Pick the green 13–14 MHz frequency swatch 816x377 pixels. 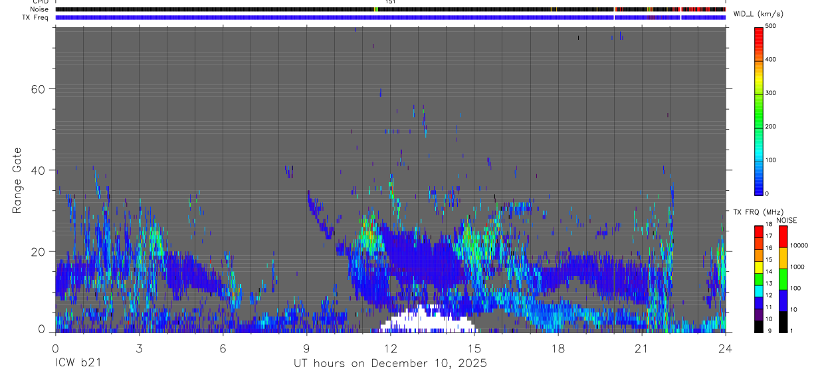pyautogui.click(x=759, y=278)
